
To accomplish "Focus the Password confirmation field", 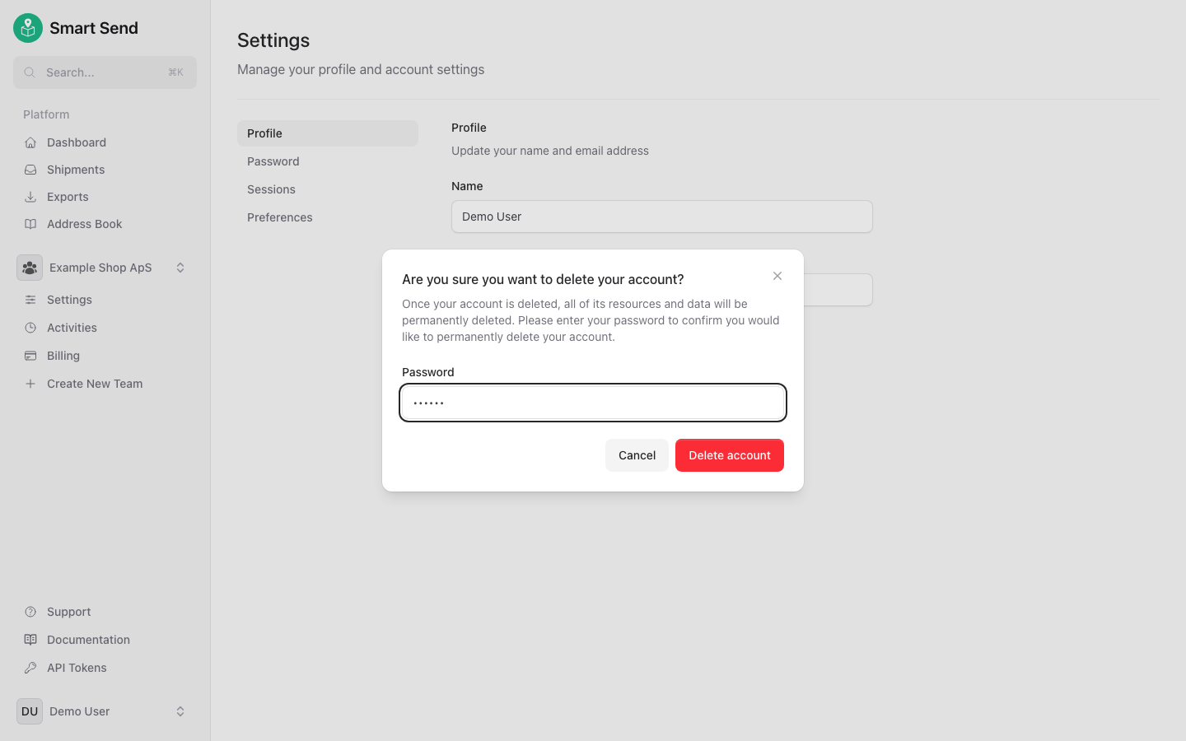I will 592,403.
